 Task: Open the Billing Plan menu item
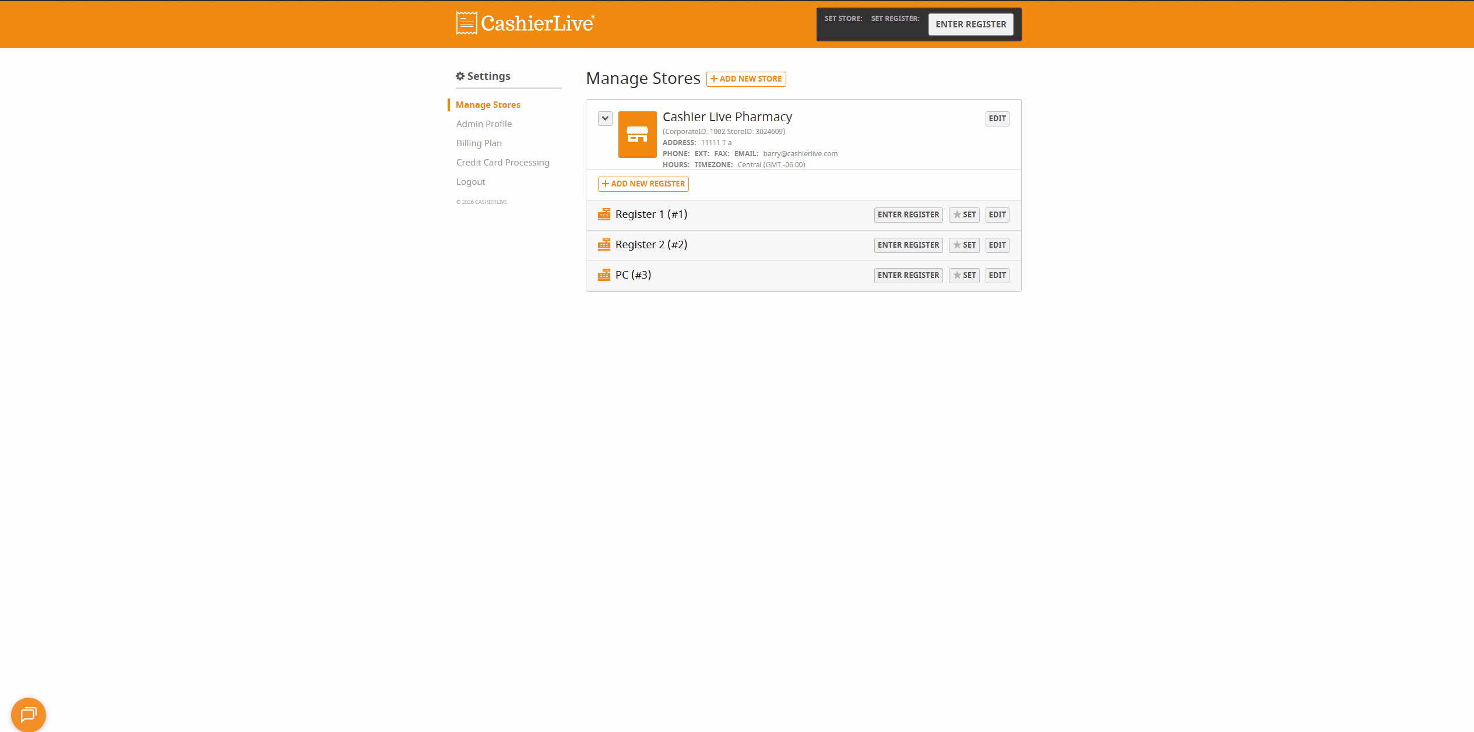(x=479, y=143)
